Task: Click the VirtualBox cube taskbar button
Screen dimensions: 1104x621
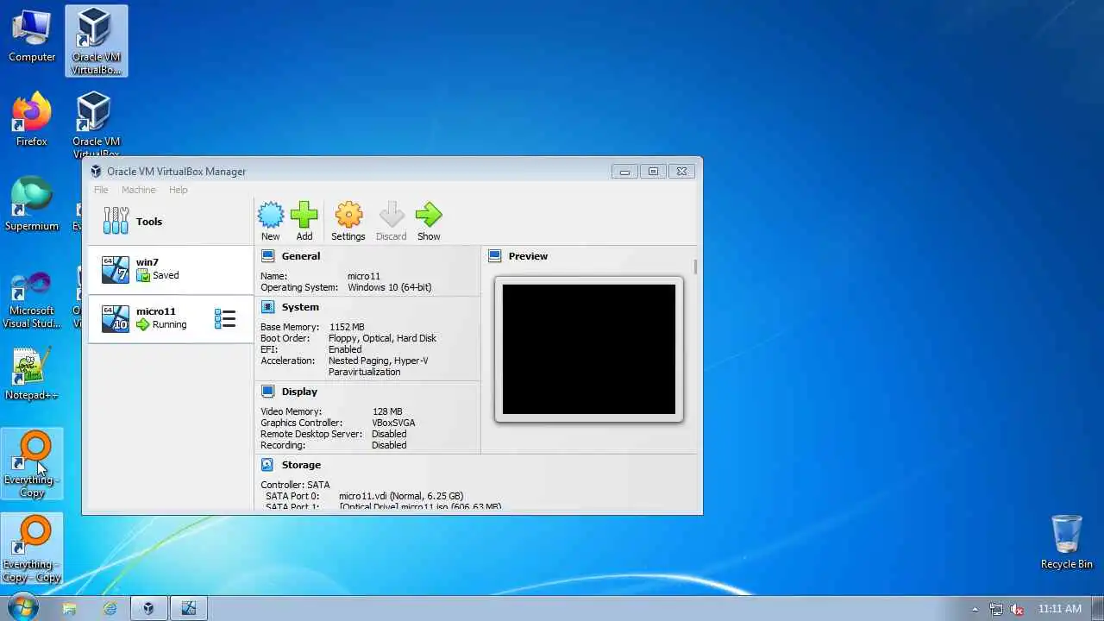Action: [148, 608]
